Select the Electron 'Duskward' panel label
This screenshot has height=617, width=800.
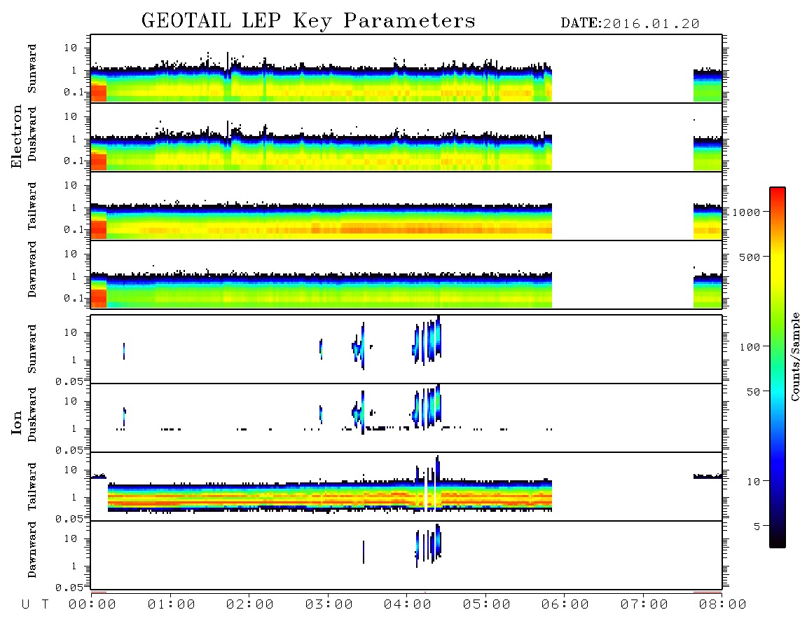[x=32, y=135]
